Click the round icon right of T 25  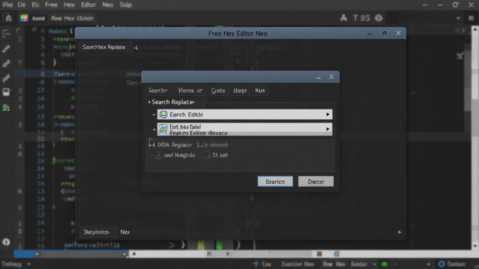click(379, 18)
